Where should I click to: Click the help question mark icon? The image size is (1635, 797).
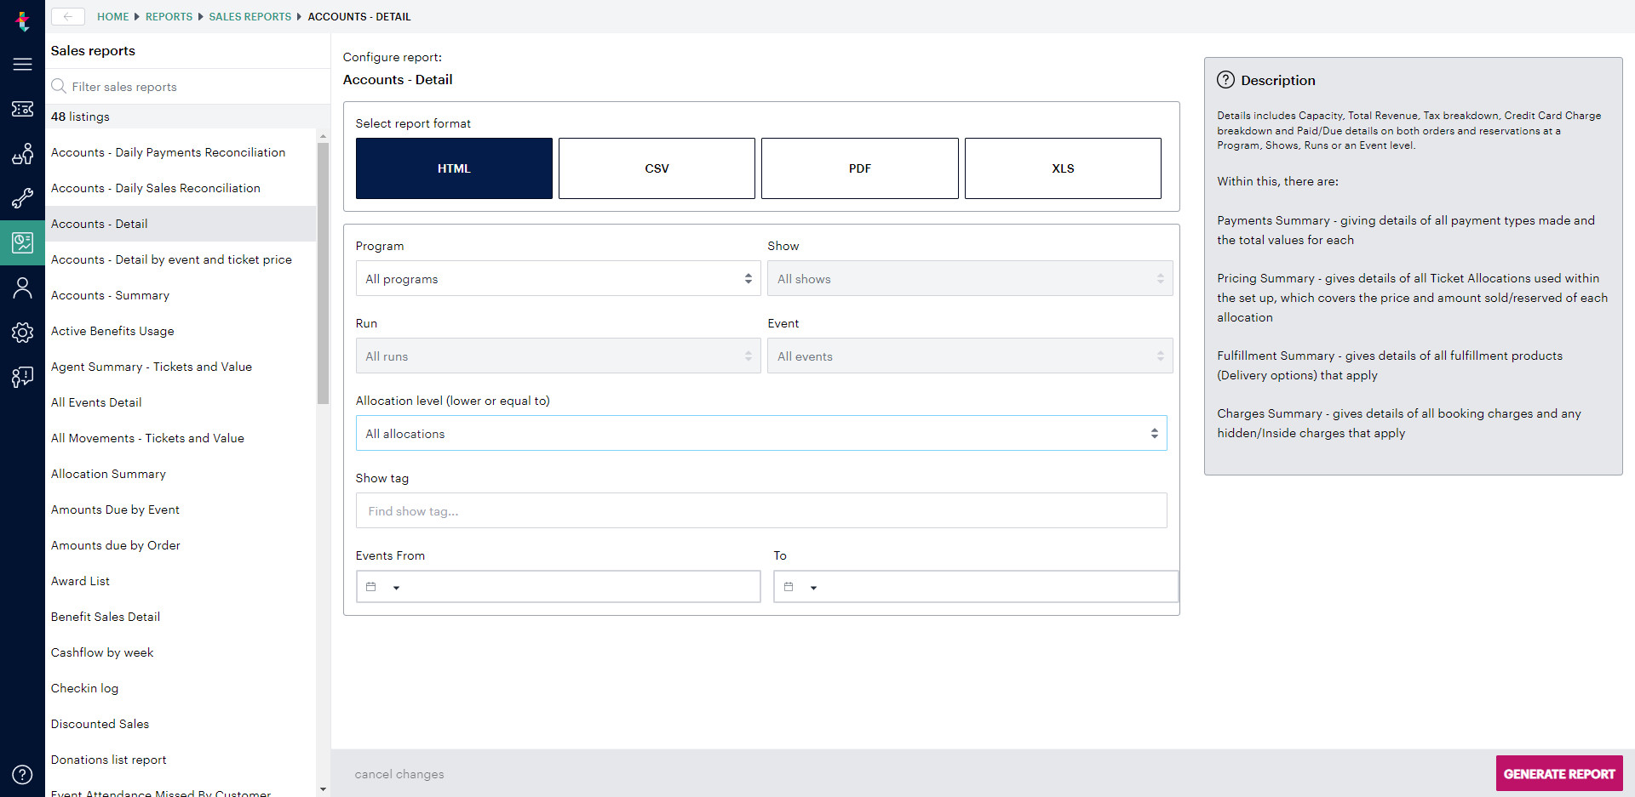click(22, 774)
